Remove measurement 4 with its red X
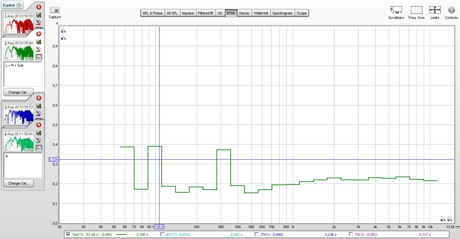This screenshot has width=460, height=239. (39, 125)
